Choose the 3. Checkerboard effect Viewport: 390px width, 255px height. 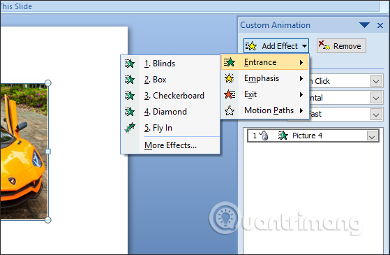point(170,96)
